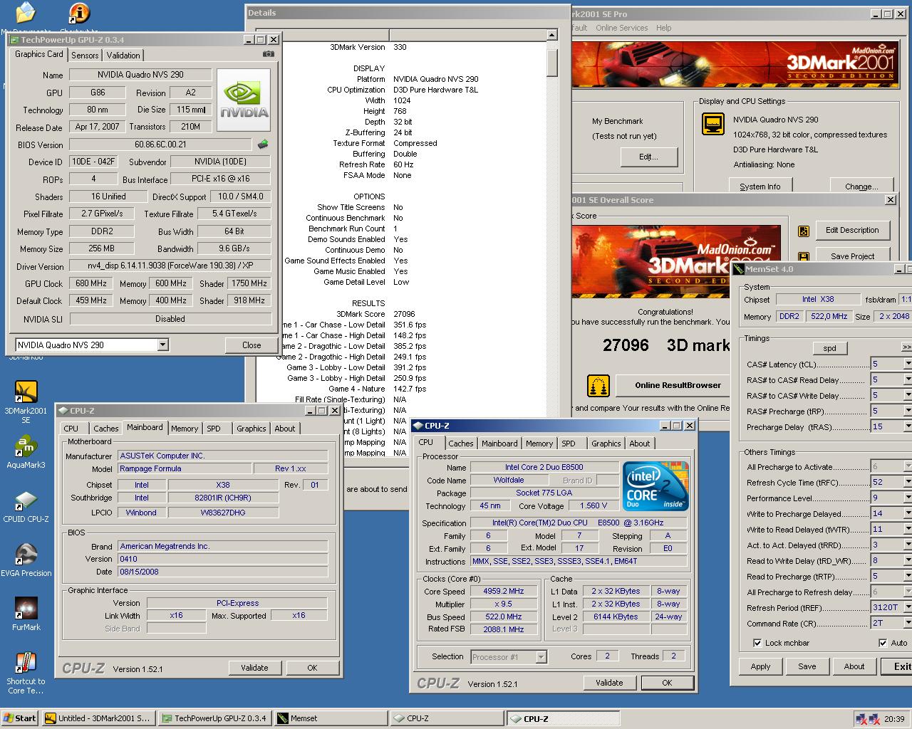Viewport: 912px width, 729px height.
Task: Click the BIOS save chip icon in GPU-Z
Action: 263,144
